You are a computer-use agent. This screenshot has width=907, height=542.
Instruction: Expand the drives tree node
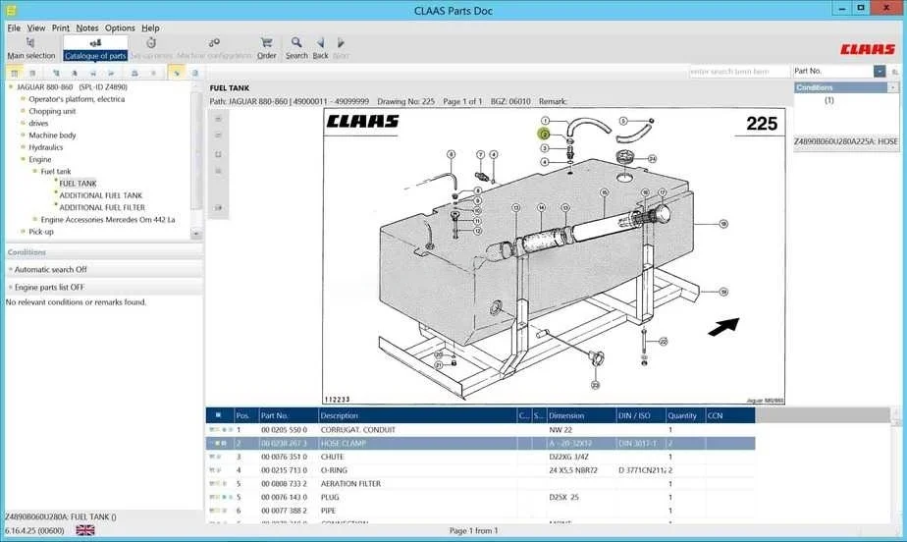click(x=24, y=123)
